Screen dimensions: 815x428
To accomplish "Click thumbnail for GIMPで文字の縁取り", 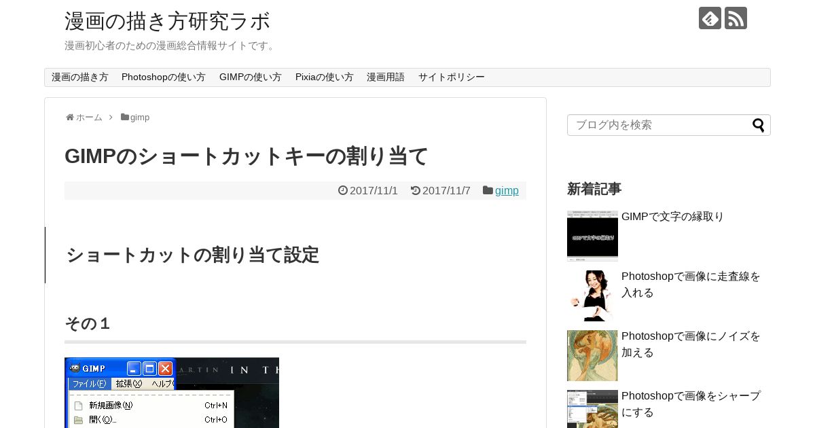I will tap(592, 236).
